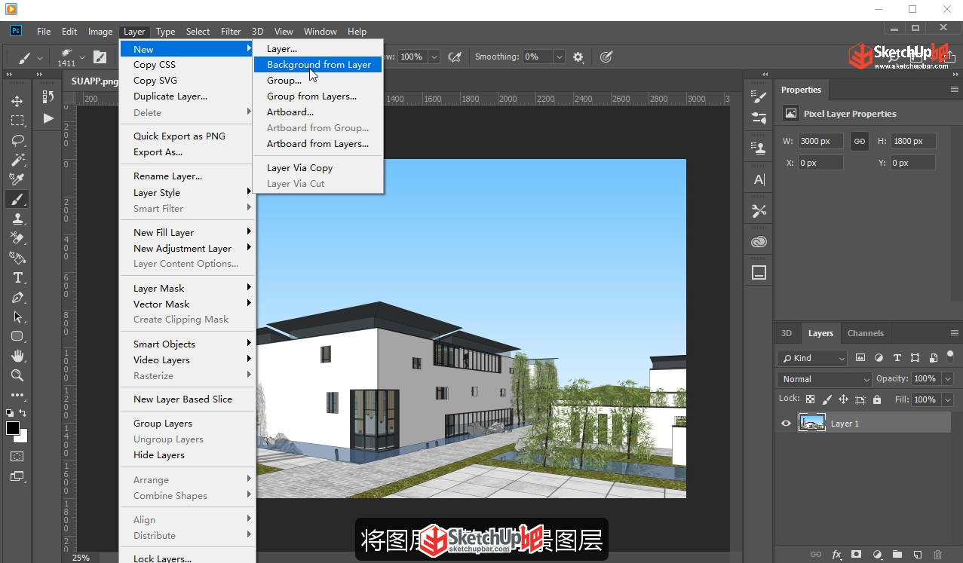Open Layer Mask submenu
Viewport: 963px width, 563px height.
point(188,289)
